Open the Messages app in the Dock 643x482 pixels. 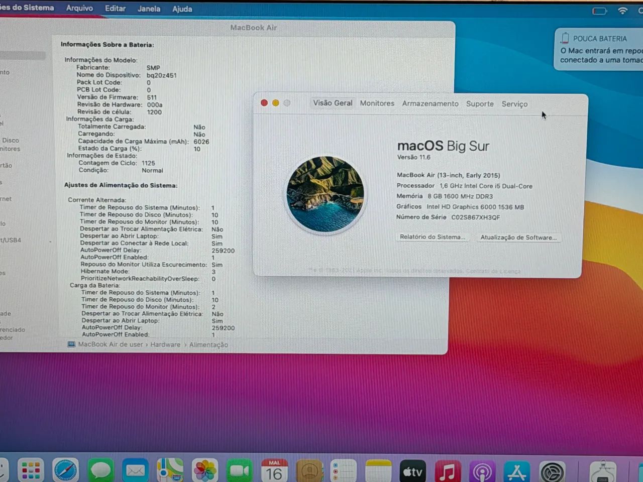click(100, 470)
